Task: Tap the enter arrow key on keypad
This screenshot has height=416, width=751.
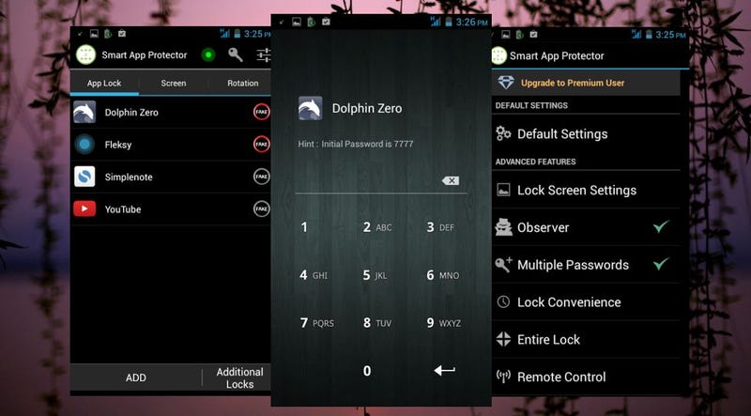Action: (444, 371)
